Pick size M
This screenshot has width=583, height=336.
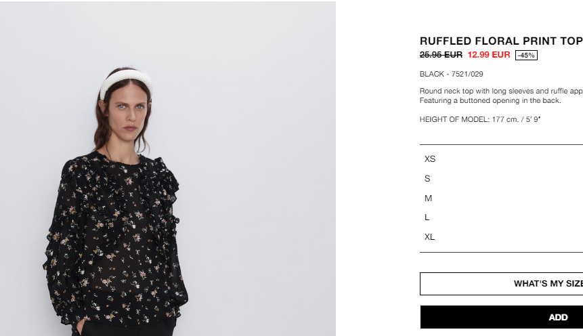(501, 198)
